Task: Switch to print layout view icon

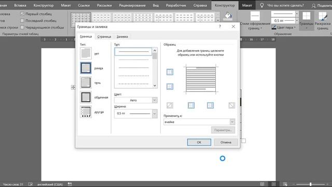Action: [x=273, y=184]
